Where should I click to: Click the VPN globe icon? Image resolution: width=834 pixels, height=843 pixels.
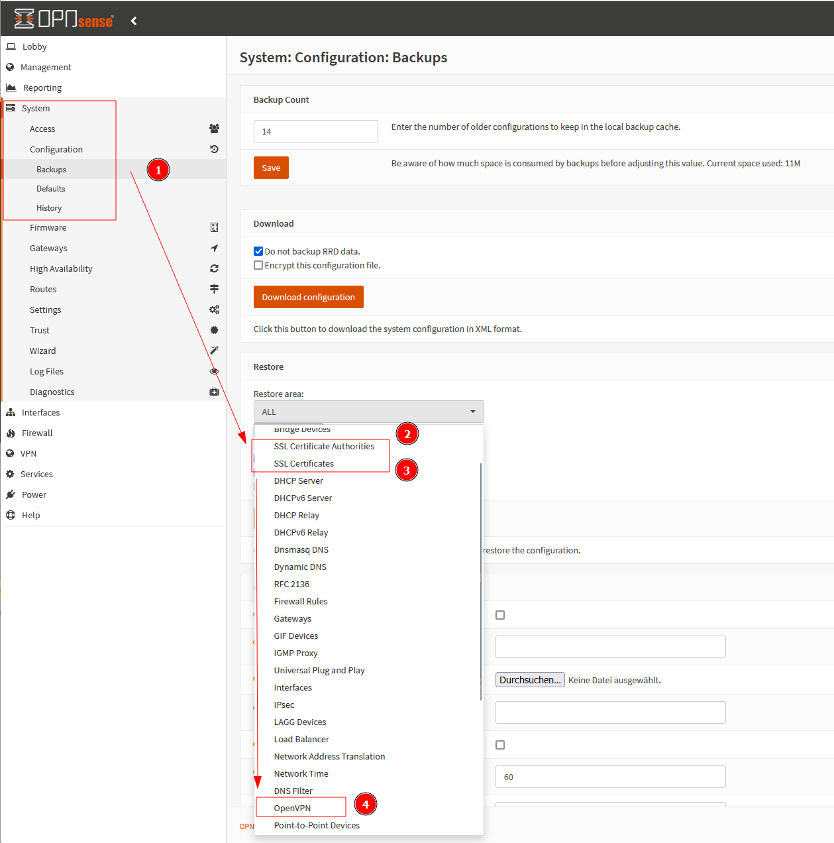10,453
